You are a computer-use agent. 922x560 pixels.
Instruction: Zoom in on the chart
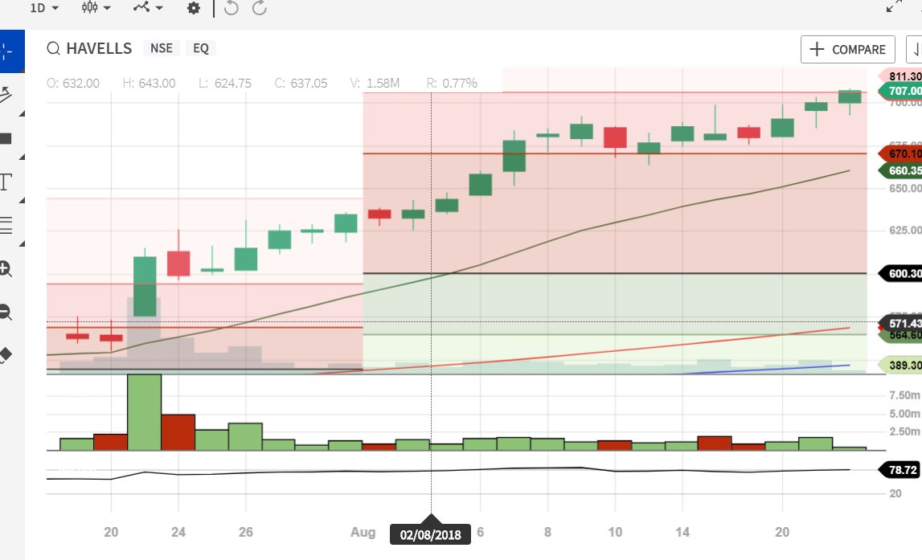click(6, 268)
